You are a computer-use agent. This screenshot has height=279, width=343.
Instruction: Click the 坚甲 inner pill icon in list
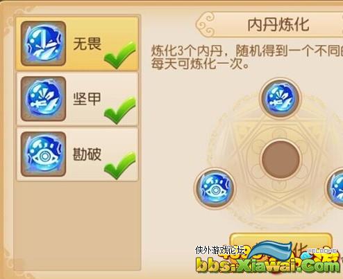43,99
